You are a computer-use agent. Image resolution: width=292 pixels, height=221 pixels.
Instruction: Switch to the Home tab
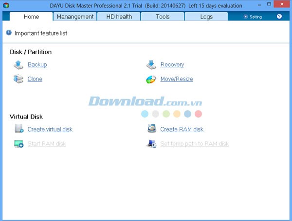[31, 17]
